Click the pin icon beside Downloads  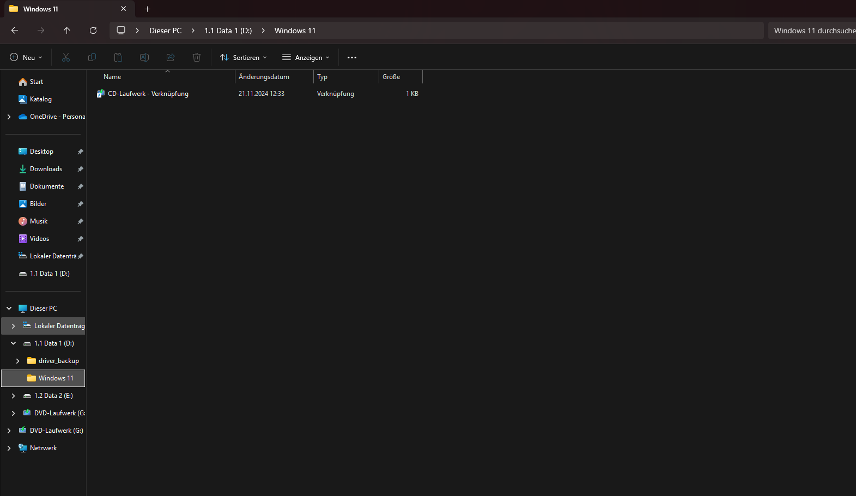coord(80,169)
